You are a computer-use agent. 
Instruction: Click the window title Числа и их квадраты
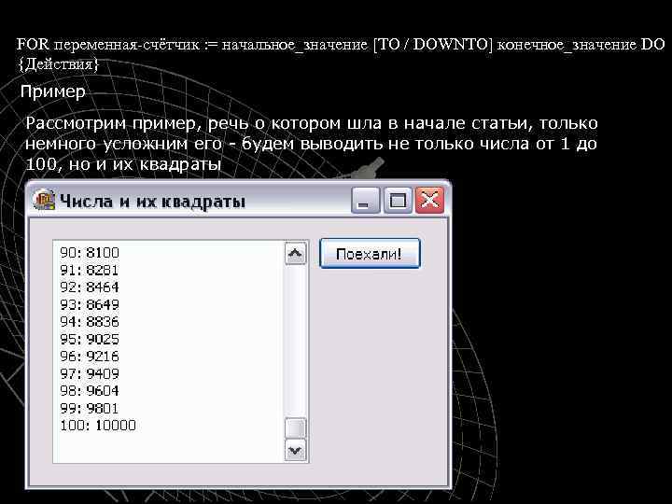(152, 201)
